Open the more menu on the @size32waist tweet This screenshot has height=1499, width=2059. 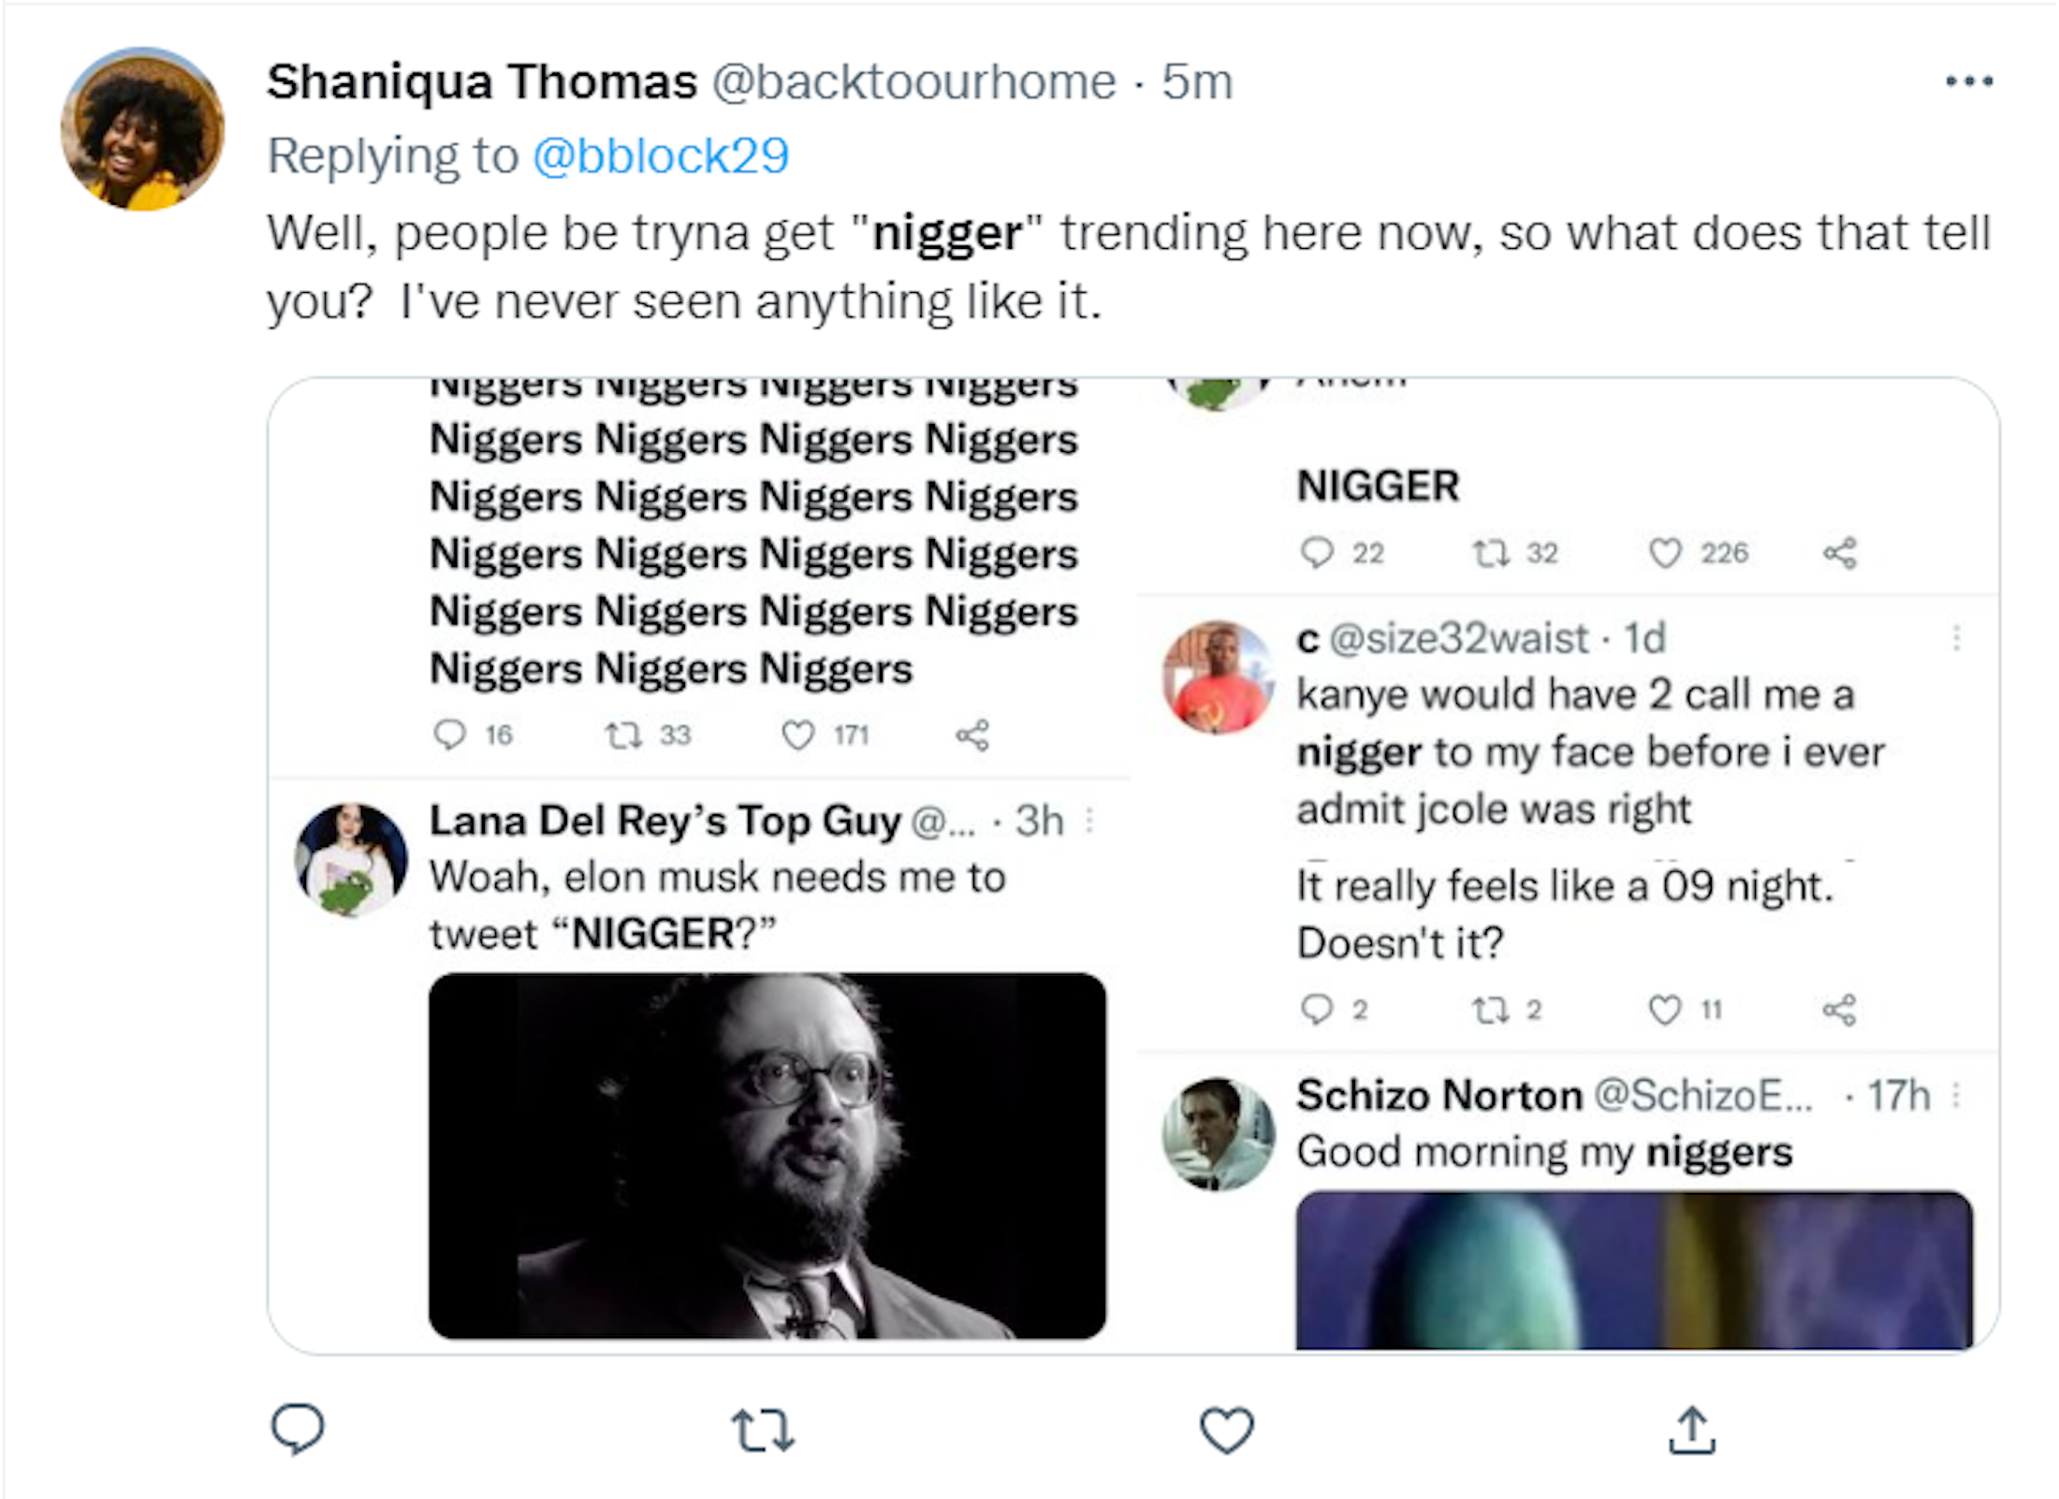[1956, 638]
